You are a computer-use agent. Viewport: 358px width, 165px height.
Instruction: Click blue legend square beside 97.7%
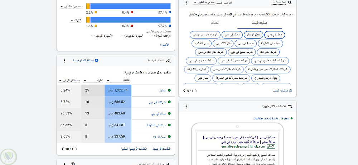[x=170, y=26]
